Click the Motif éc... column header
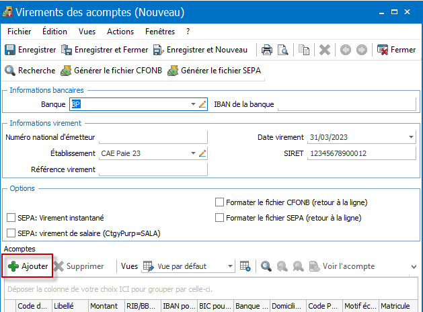The image size is (423, 312). [361, 306]
